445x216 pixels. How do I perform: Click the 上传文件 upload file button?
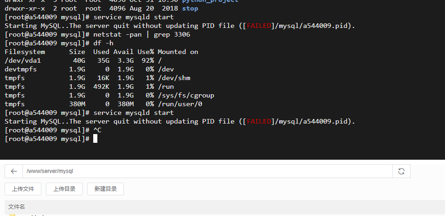tap(23, 189)
